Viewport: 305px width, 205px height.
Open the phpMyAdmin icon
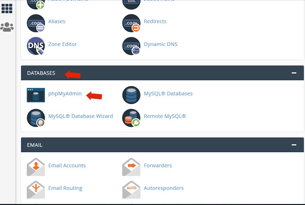point(36,95)
